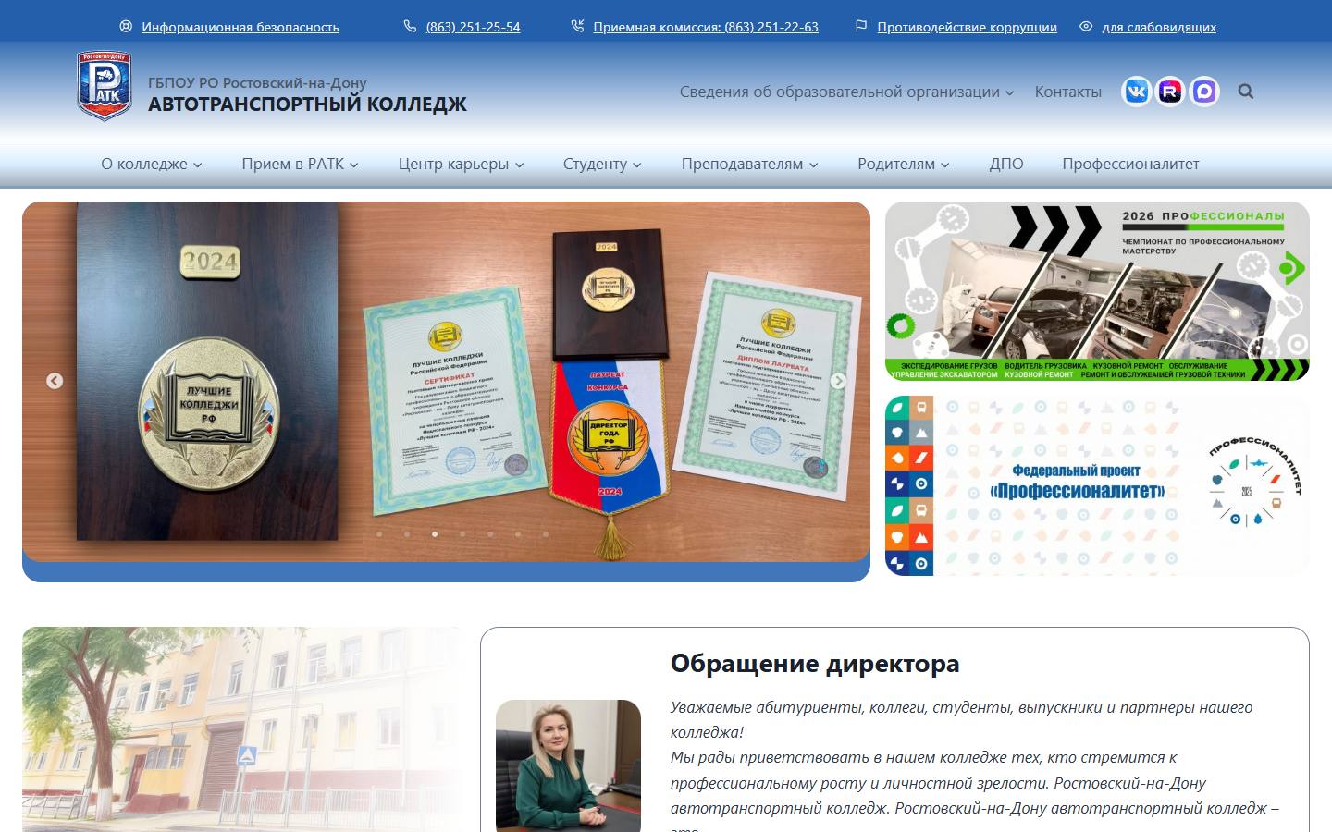This screenshot has width=1332, height=832.
Task: Click the phone icon beside (863) 251-25-54
Action: tap(410, 27)
